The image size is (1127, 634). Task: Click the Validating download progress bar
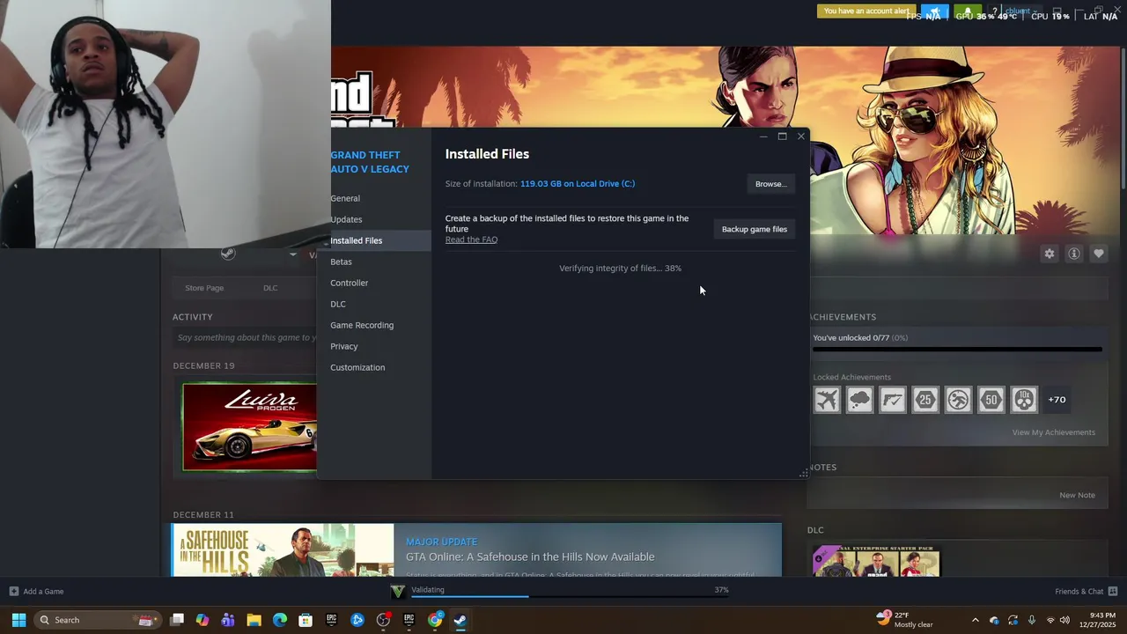pos(570,597)
